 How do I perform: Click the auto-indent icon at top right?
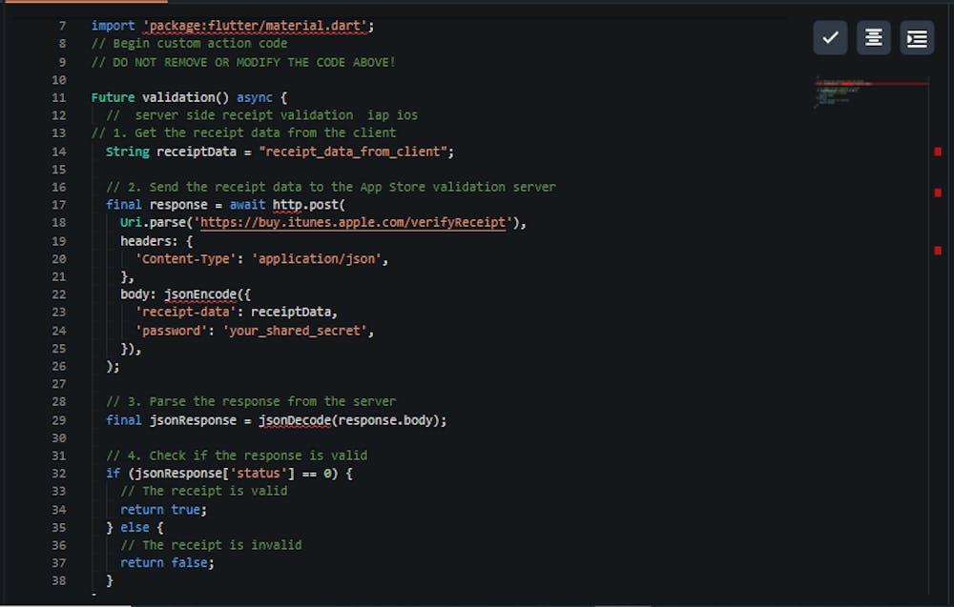pos(916,37)
